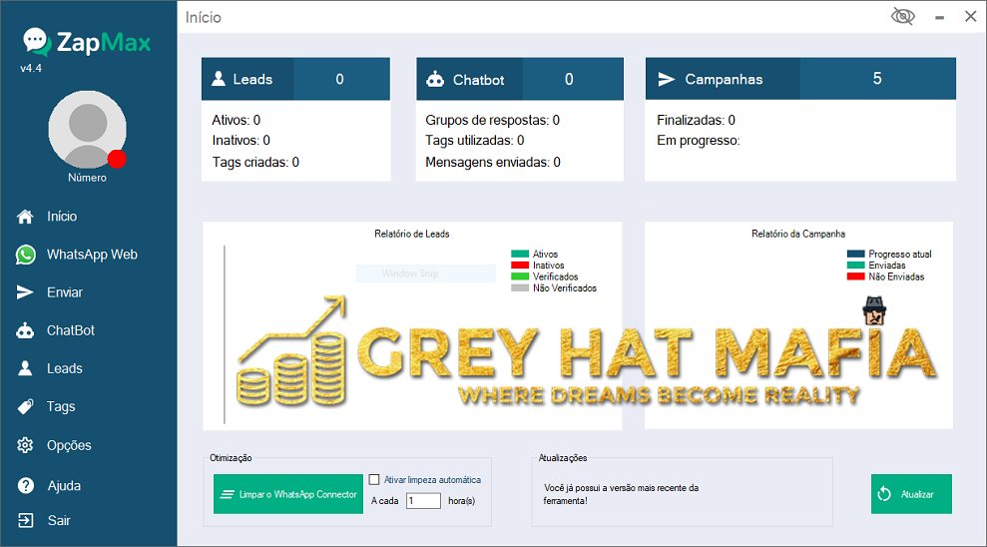This screenshot has width=987, height=547.
Task: Click the Relatório de Leads title
Action: pos(412,235)
